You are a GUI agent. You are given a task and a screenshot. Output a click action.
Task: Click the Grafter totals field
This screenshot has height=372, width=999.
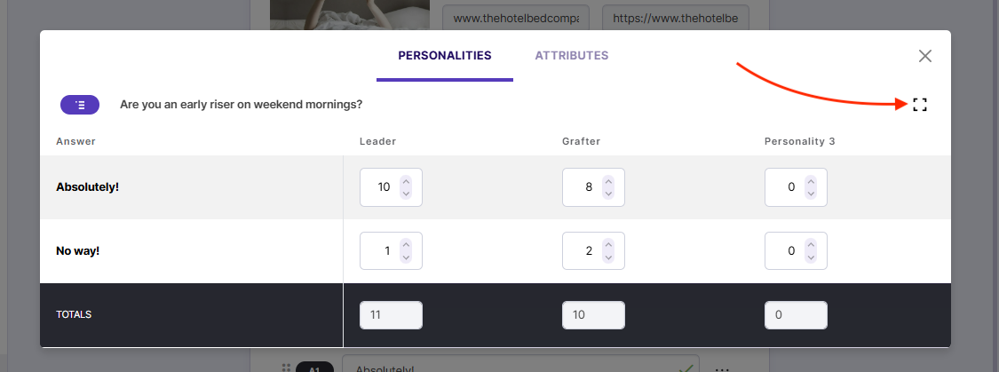pyautogui.click(x=593, y=315)
